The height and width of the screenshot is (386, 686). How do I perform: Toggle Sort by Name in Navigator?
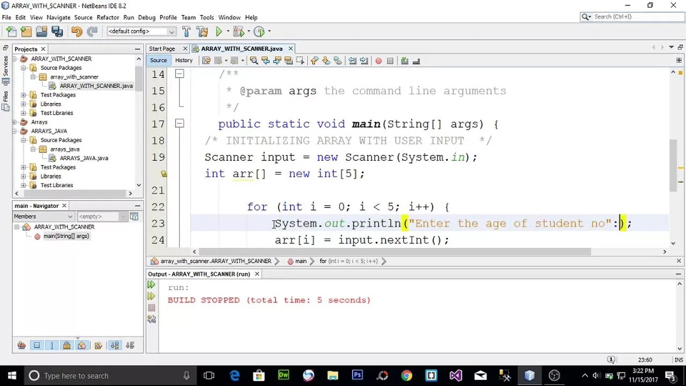click(115, 345)
